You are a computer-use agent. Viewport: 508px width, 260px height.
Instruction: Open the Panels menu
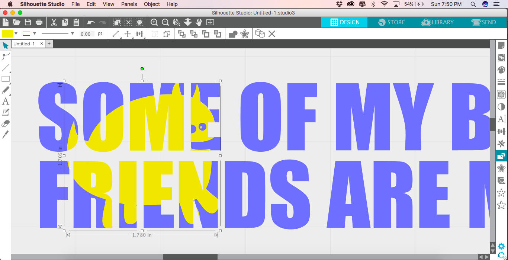click(129, 4)
